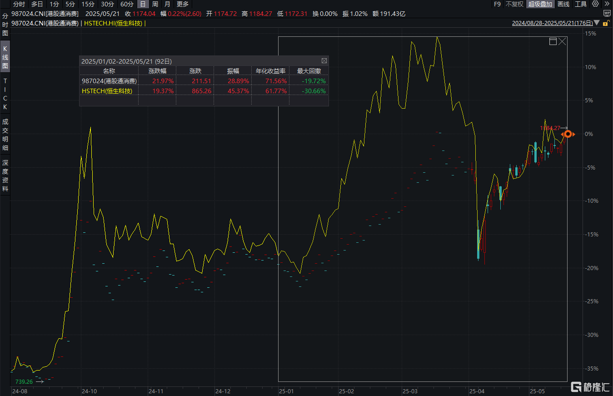Select the 1分 interval
The image size is (613, 396).
tap(54, 4)
